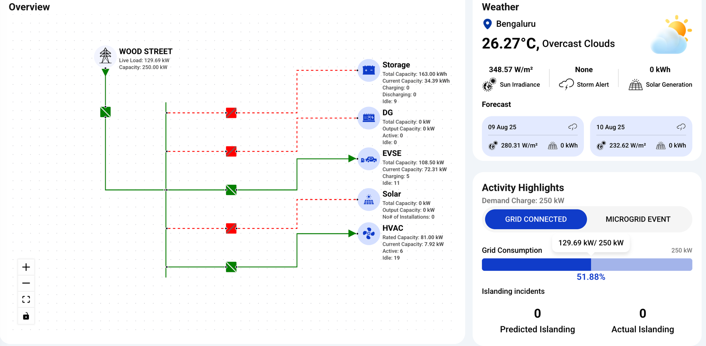Click the Grid Consumption progress bar
This screenshot has width=706, height=346.
(x=587, y=265)
